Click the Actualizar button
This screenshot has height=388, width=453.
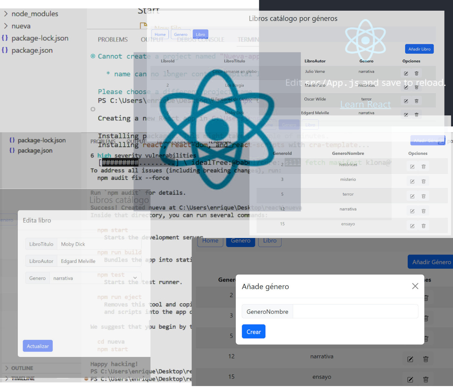(x=38, y=346)
